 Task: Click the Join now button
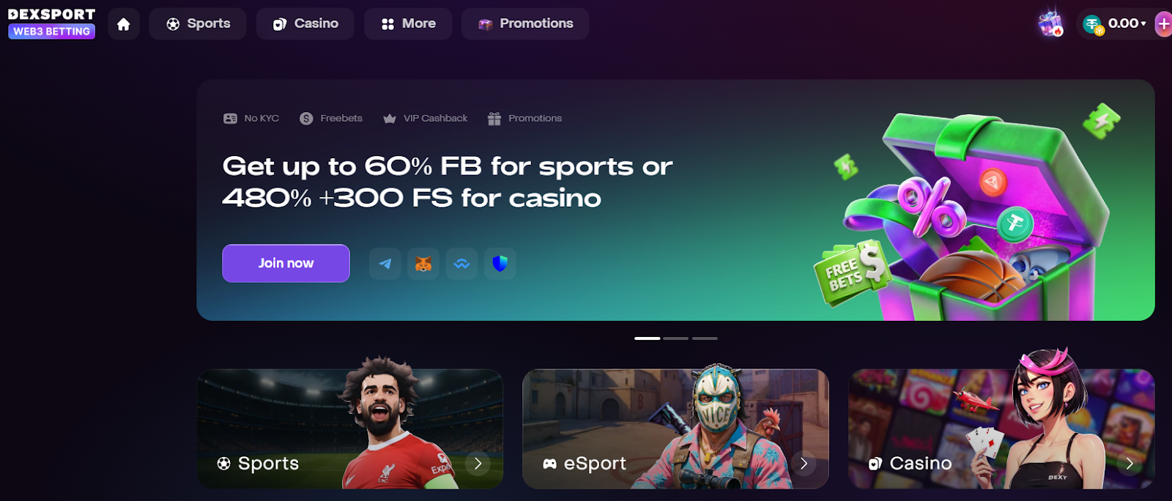click(x=286, y=263)
